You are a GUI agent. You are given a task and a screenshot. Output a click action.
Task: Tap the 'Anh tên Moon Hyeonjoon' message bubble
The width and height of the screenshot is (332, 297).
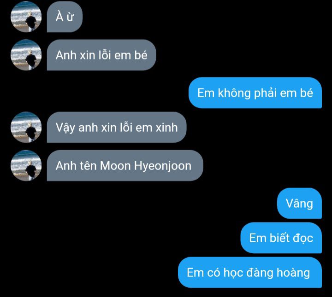(125, 165)
